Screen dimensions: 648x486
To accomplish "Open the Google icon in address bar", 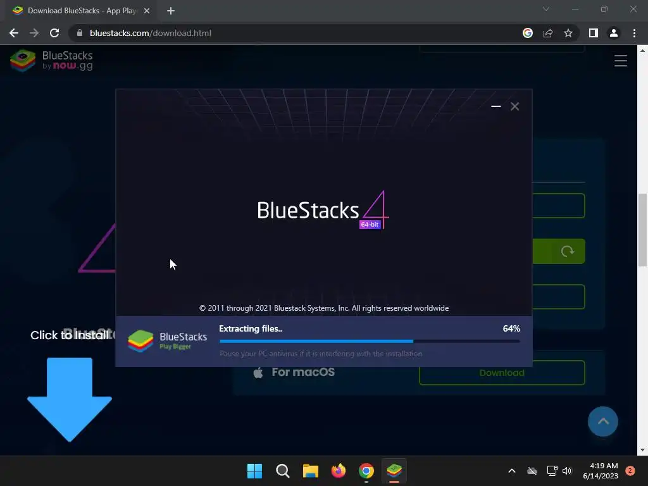I will pyautogui.click(x=528, y=33).
